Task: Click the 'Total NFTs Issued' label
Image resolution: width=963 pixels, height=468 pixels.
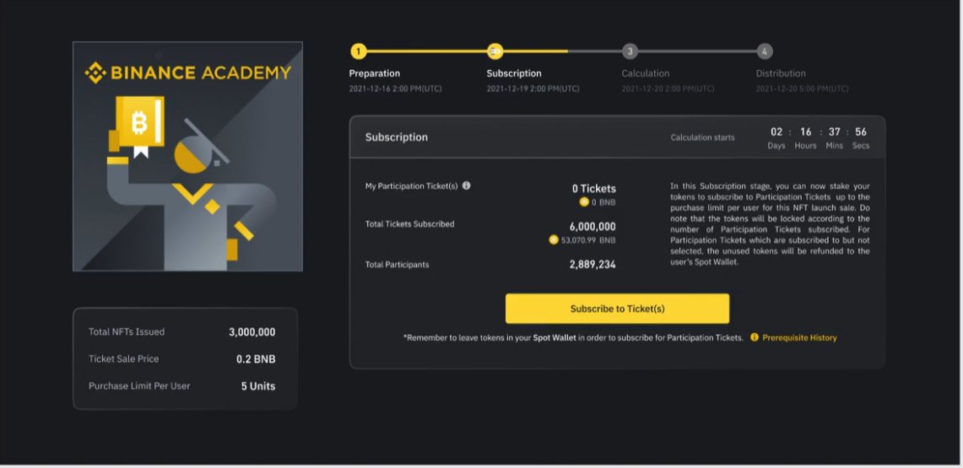Action: pos(127,332)
